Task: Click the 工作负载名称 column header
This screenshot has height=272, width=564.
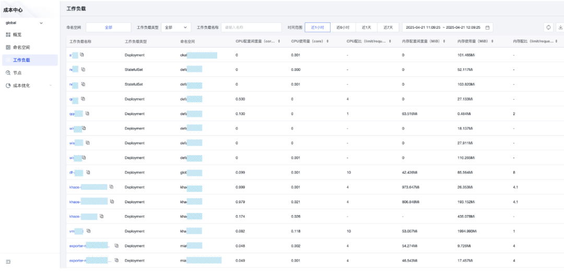Action: click(x=80, y=42)
